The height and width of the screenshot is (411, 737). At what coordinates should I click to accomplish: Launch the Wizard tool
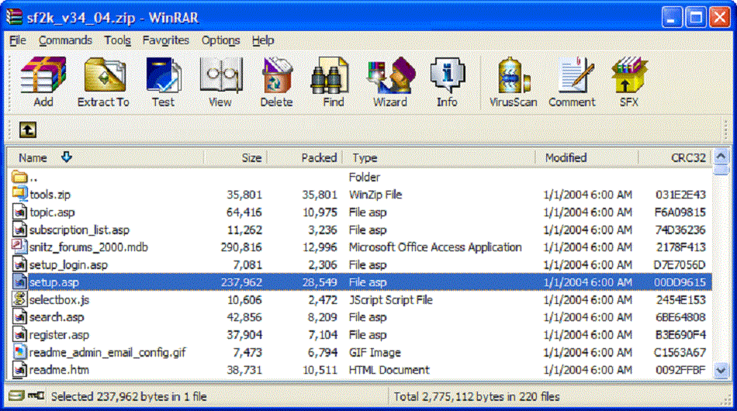pyautogui.click(x=390, y=81)
